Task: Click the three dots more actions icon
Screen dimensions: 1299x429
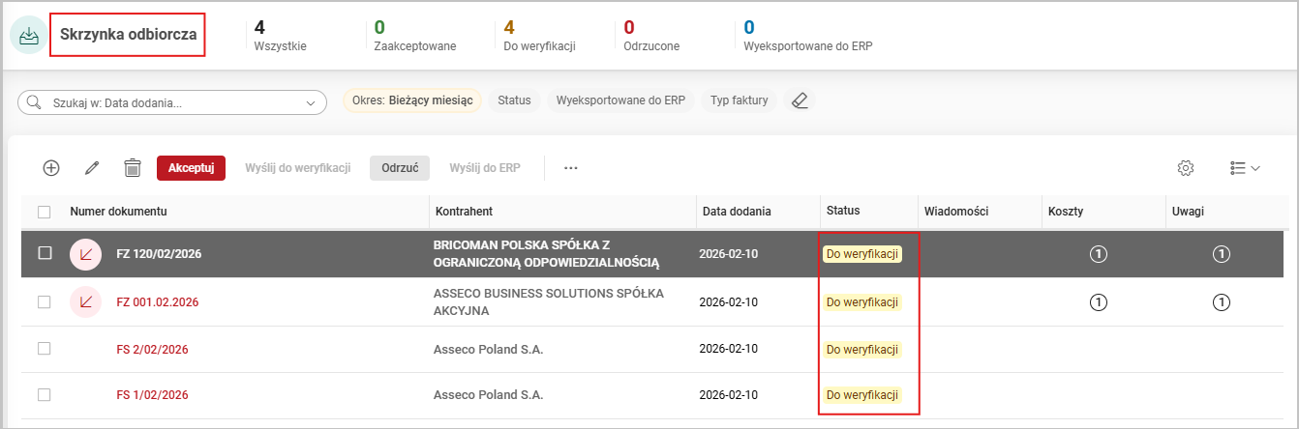Action: coord(571,168)
